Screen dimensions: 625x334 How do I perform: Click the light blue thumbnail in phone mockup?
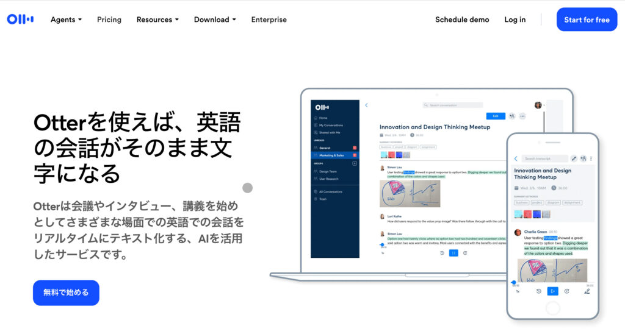tap(518, 214)
